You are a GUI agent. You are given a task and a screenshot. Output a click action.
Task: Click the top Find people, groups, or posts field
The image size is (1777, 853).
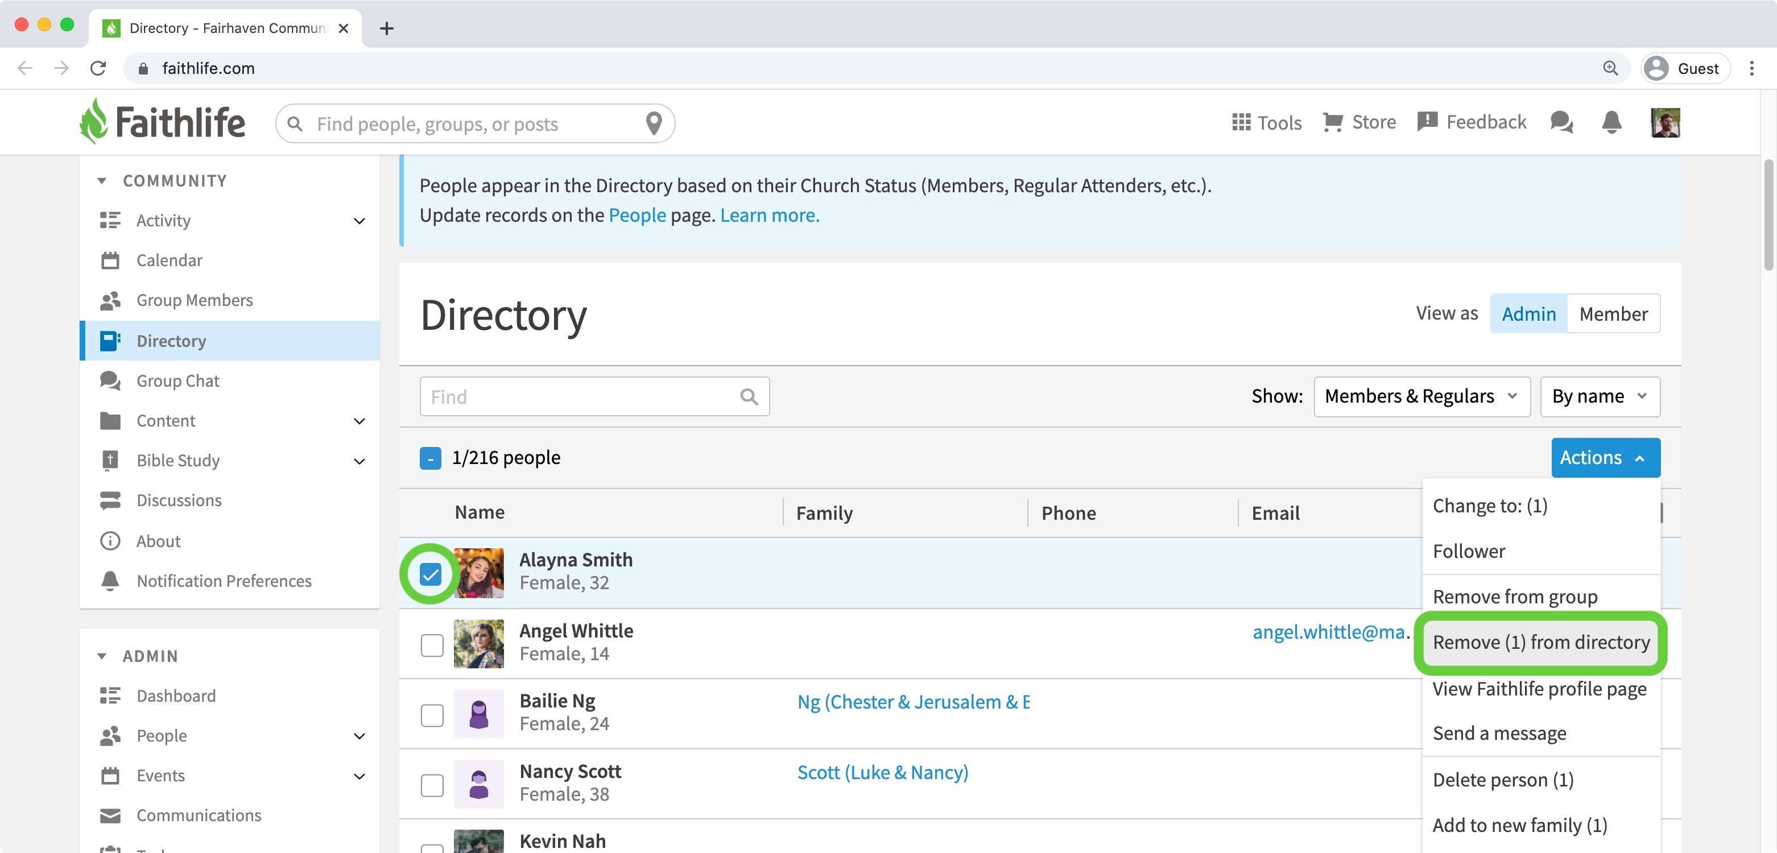click(474, 123)
